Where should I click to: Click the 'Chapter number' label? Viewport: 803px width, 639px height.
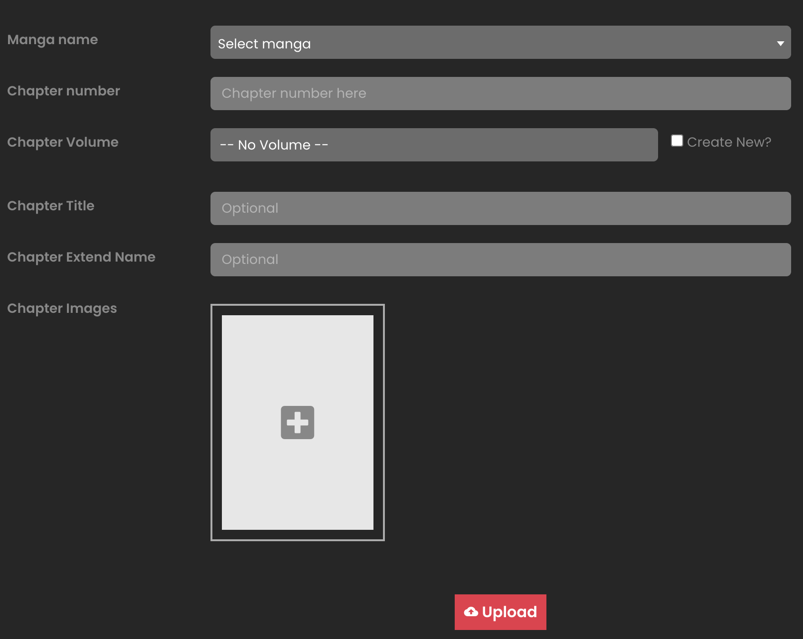pos(64,91)
